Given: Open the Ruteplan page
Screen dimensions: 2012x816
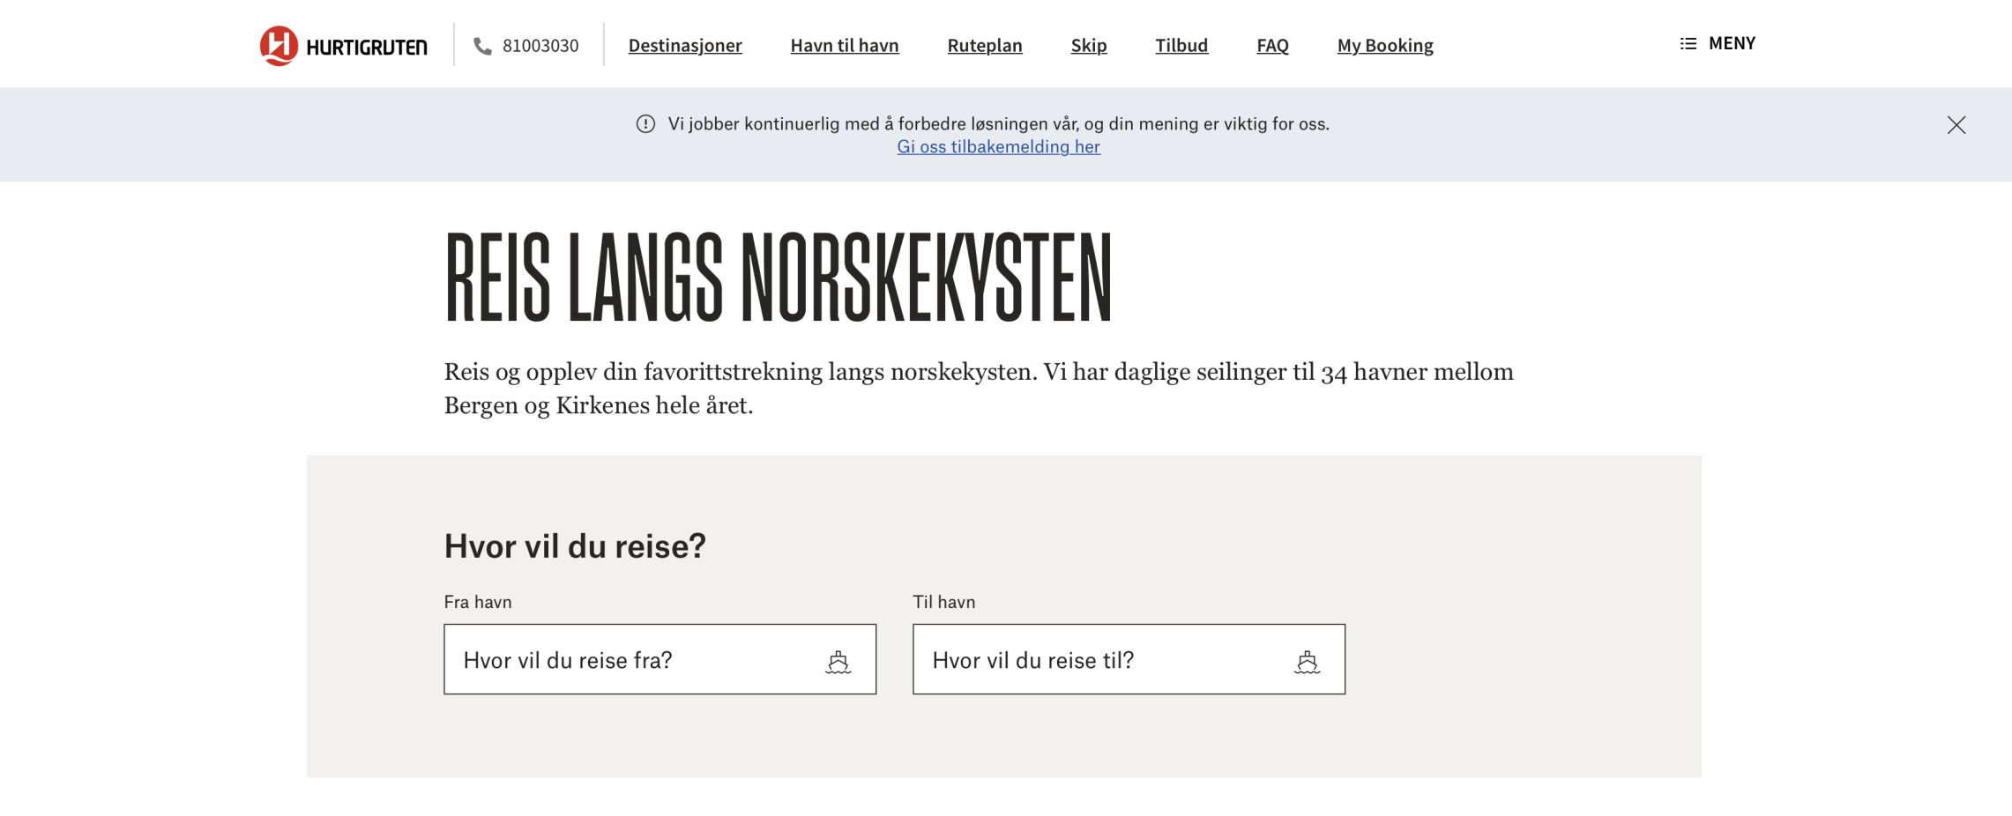Looking at the screenshot, I should pyautogui.click(x=985, y=46).
